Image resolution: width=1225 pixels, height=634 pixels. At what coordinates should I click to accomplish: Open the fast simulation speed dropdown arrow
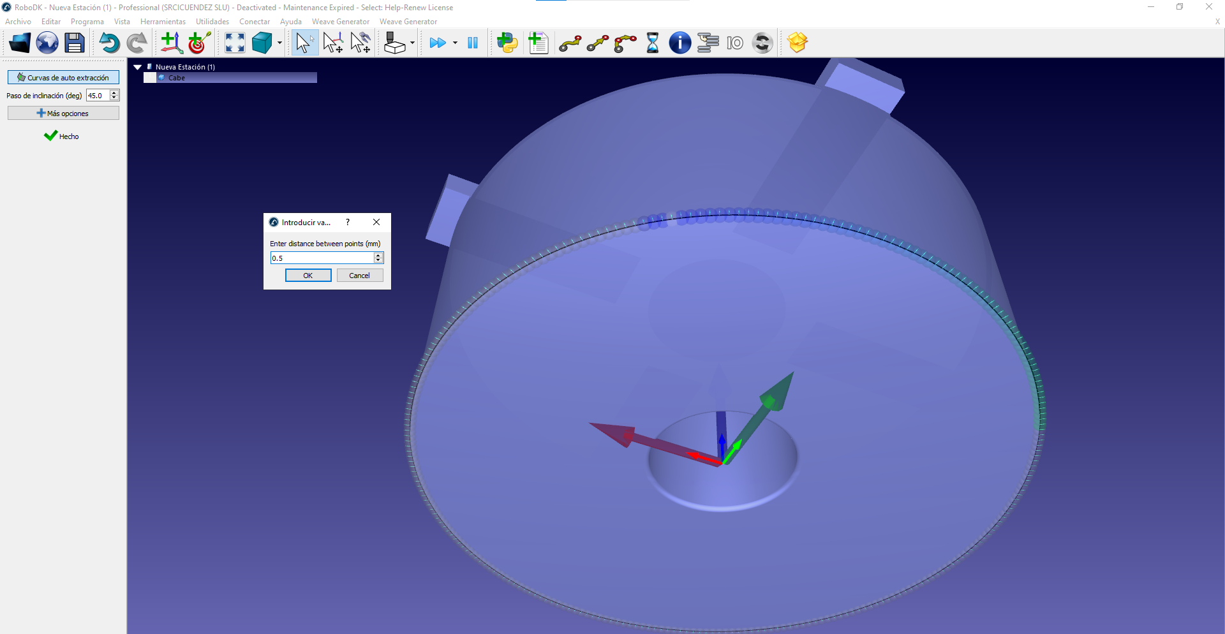coord(455,43)
